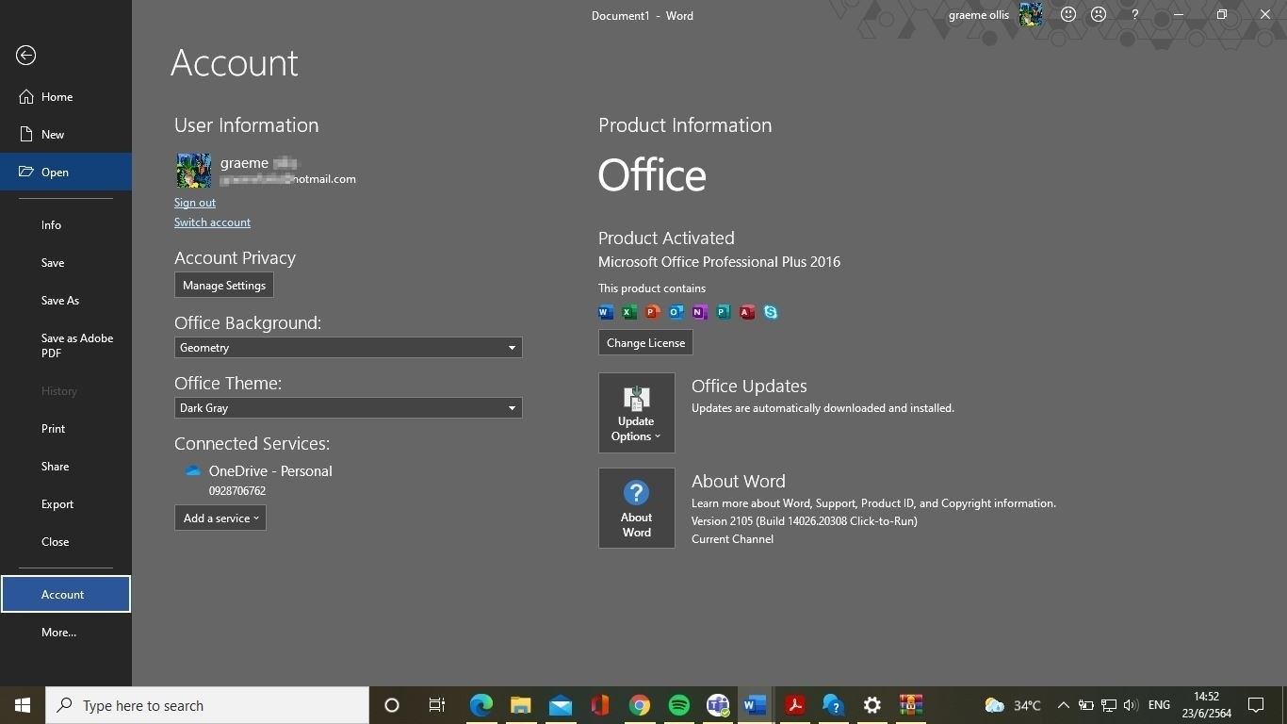This screenshot has height=724, width=1287.
Task: Open Cortana from the taskbar
Action: click(392, 705)
